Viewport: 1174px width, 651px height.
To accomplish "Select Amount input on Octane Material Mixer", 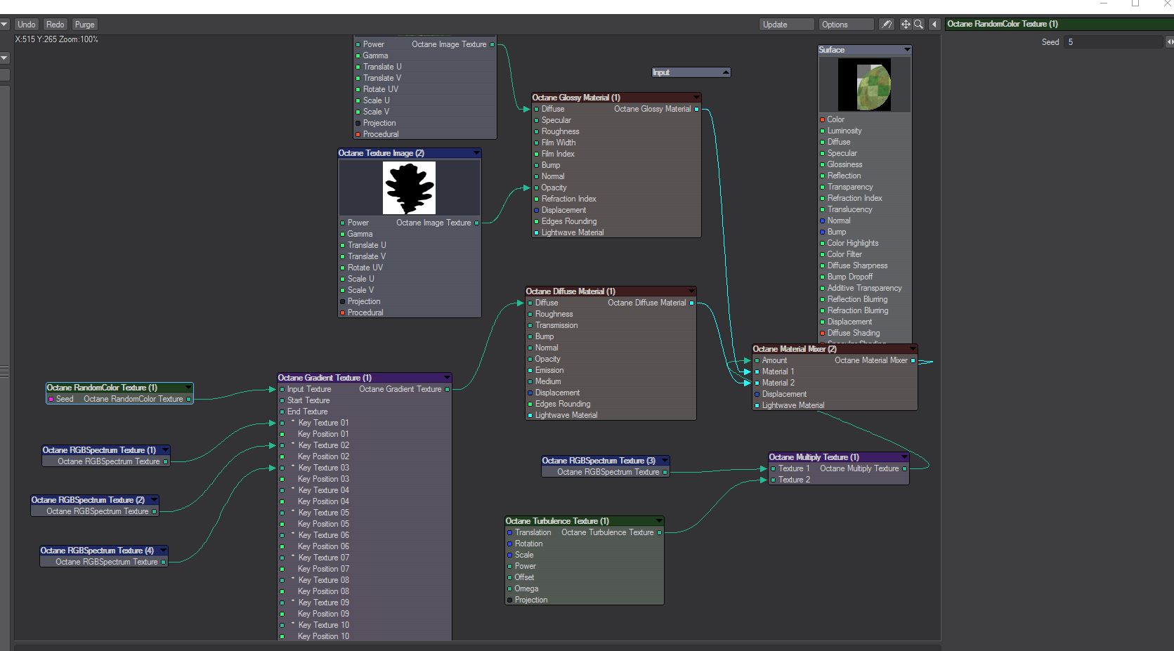I will click(x=774, y=360).
